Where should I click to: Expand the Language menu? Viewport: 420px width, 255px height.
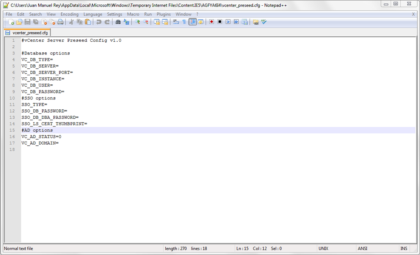(x=93, y=14)
